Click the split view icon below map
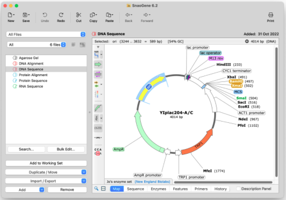Screen dimensions: 286x200 (103, 189)
